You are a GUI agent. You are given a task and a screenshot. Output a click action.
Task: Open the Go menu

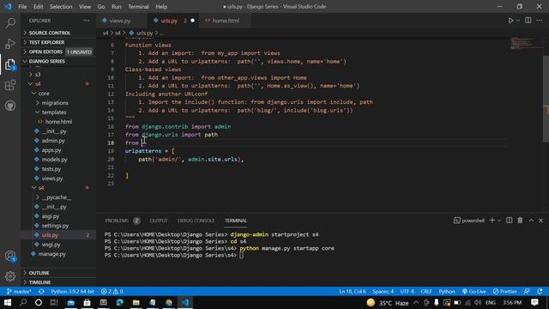(101, 7)
